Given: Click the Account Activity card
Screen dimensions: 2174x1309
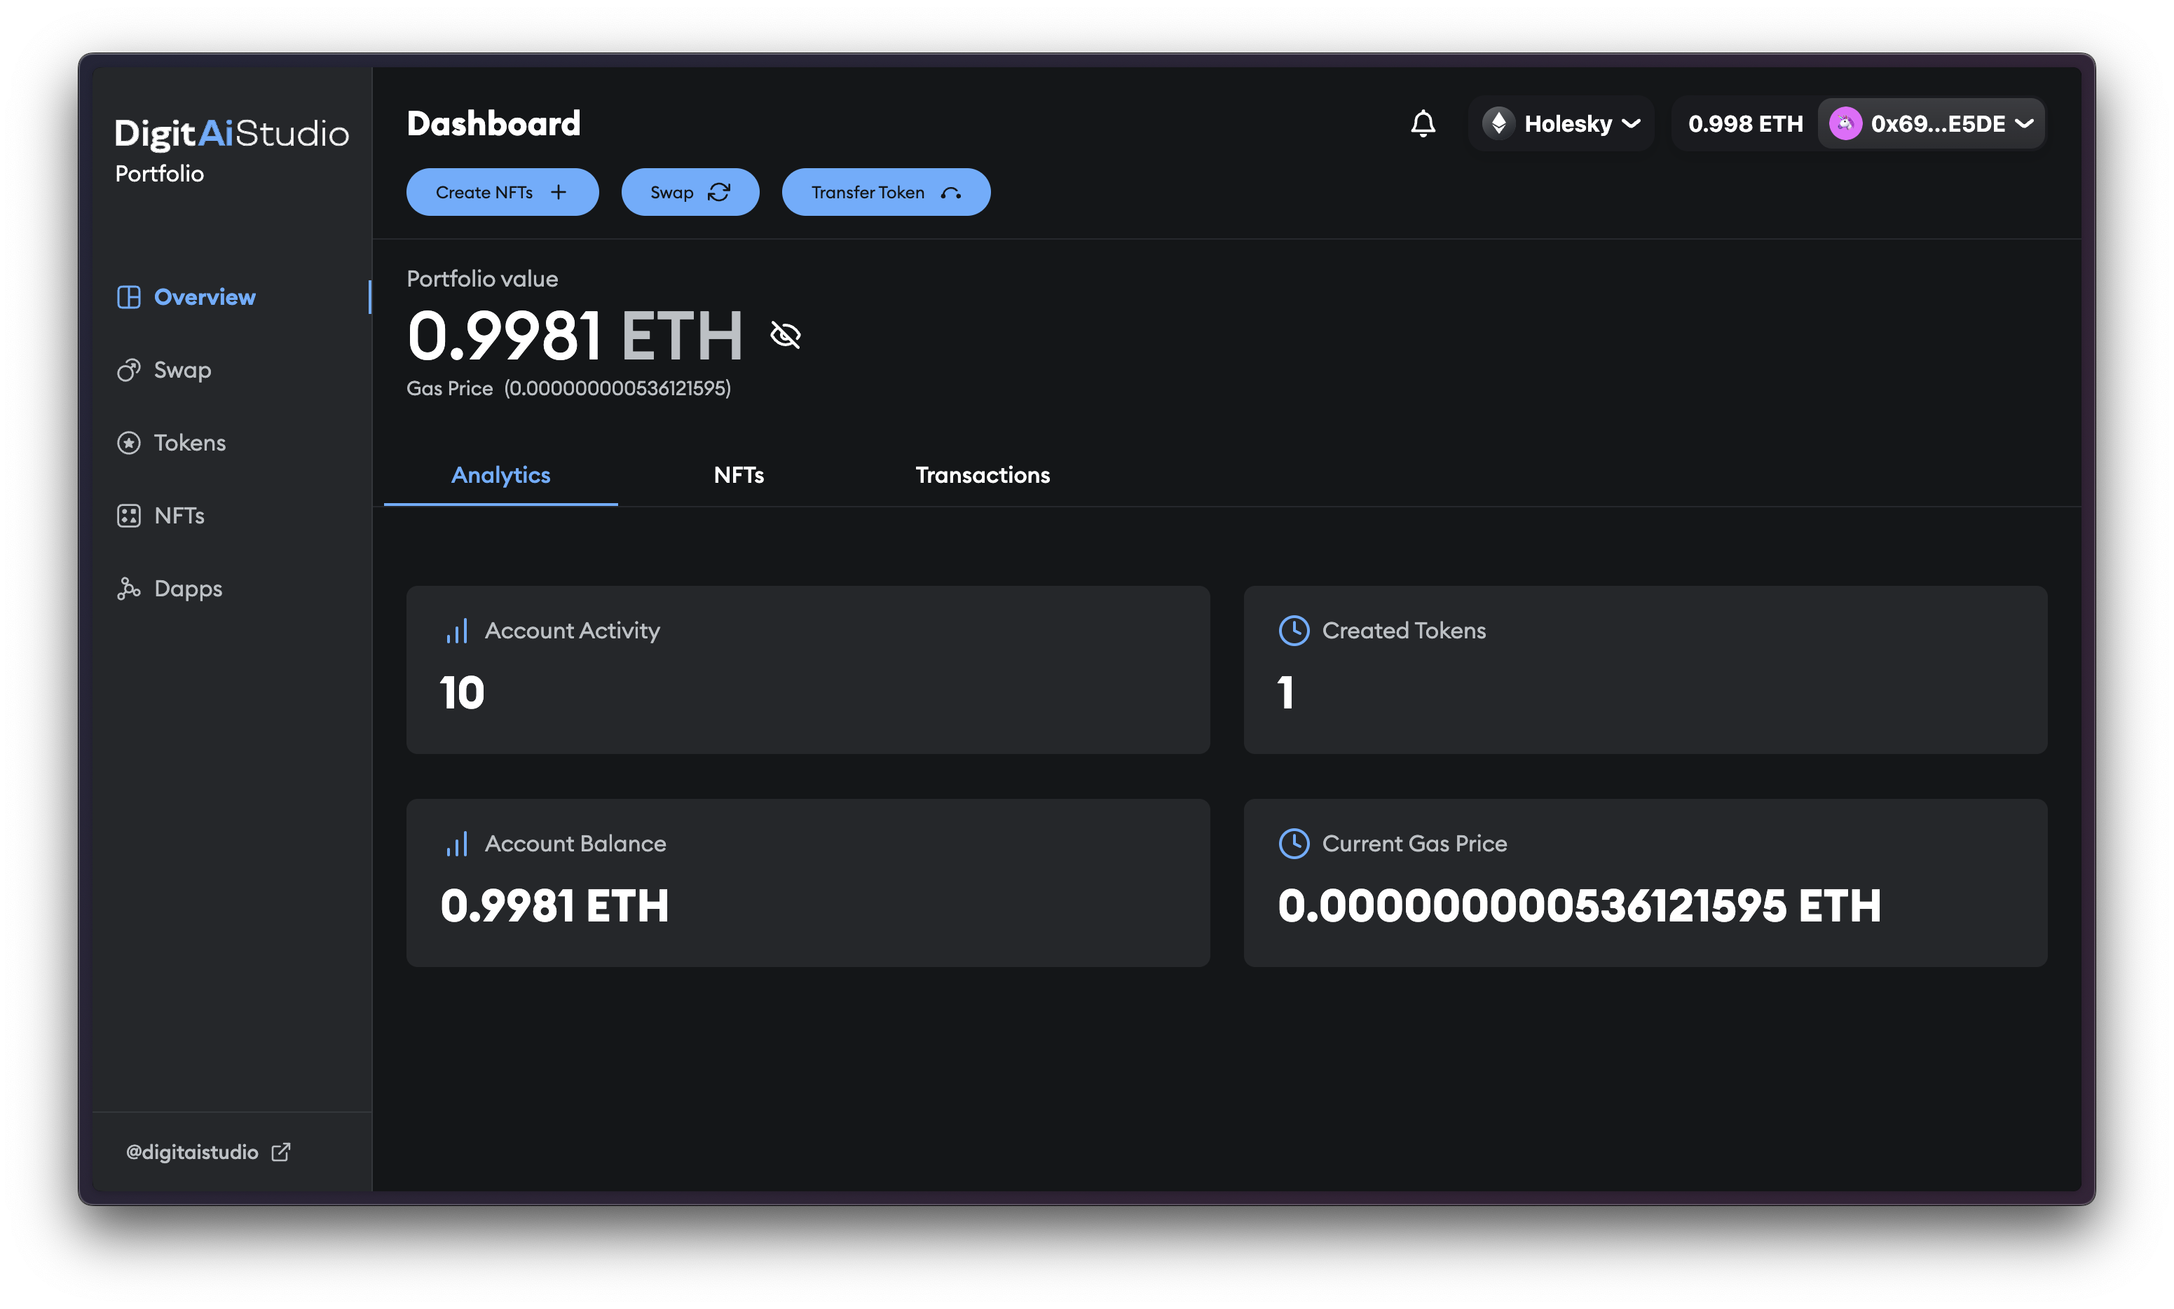Looking at the screenshot, I should (807, 669).
